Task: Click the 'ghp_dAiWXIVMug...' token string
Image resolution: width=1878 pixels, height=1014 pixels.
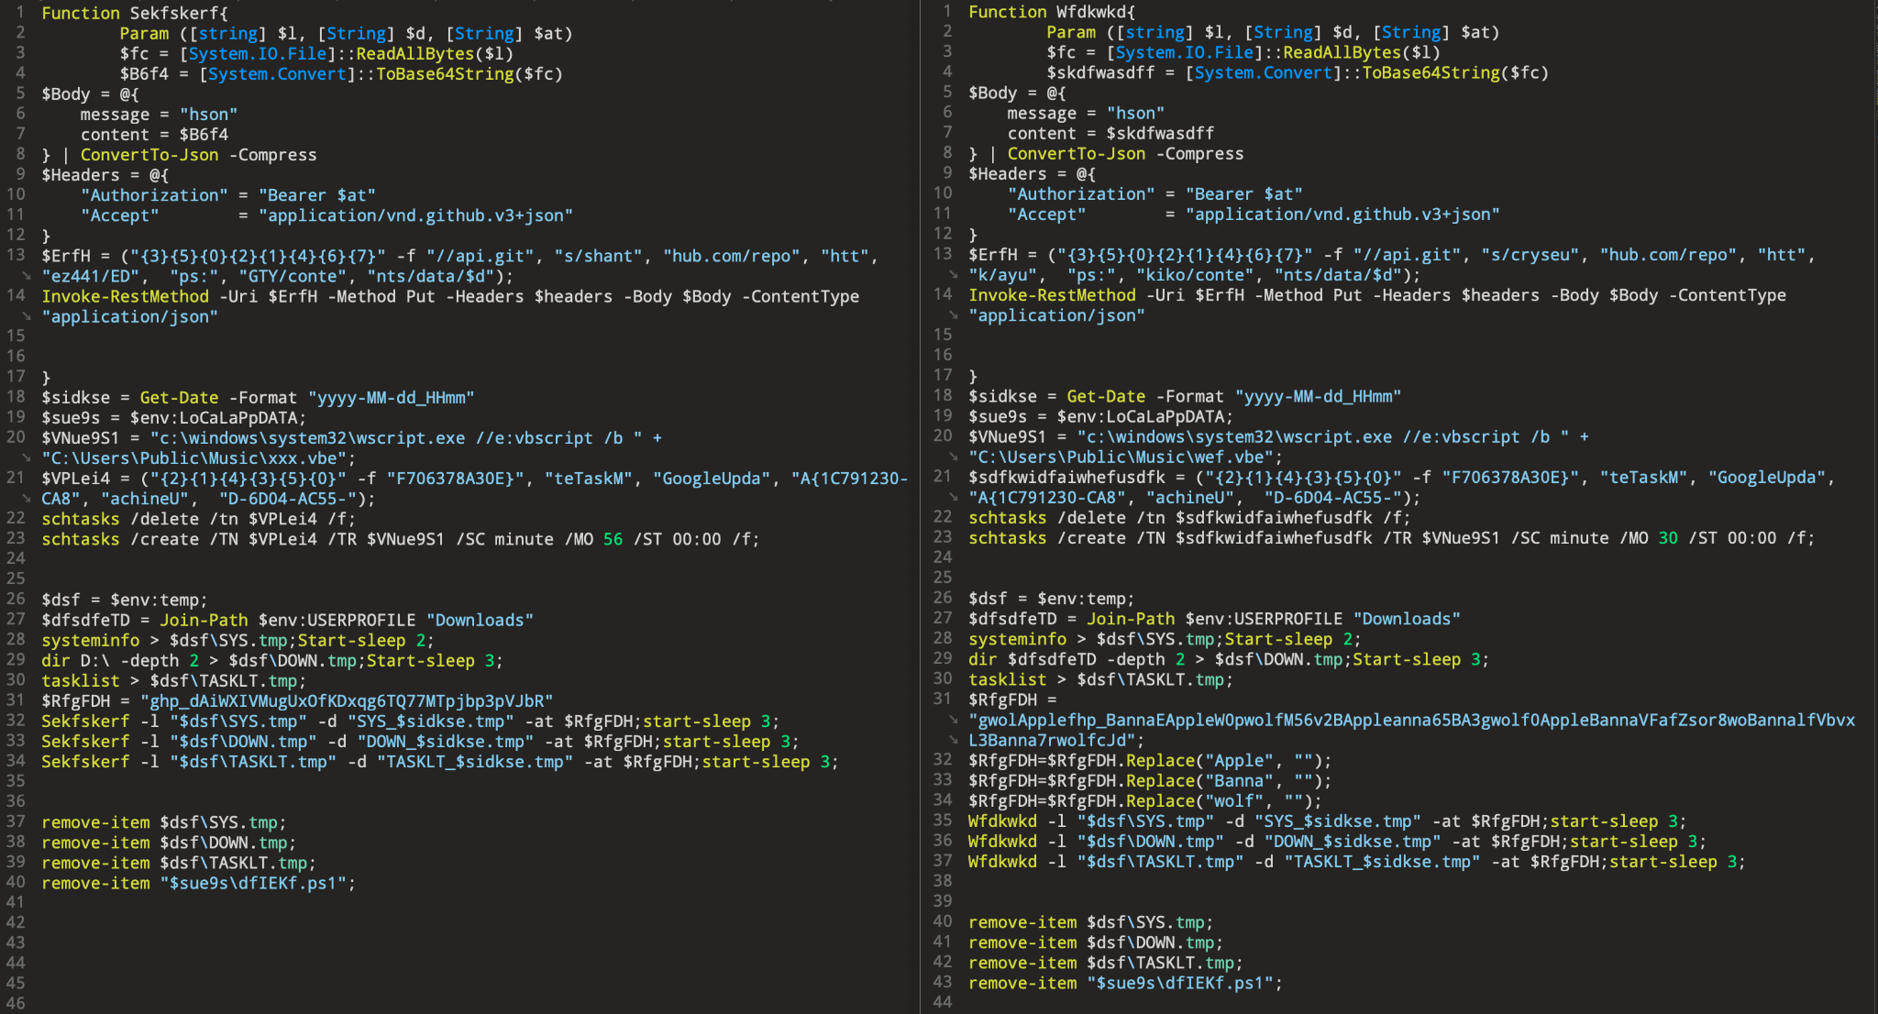Action: pyautogui.click(x=347, y=701)
